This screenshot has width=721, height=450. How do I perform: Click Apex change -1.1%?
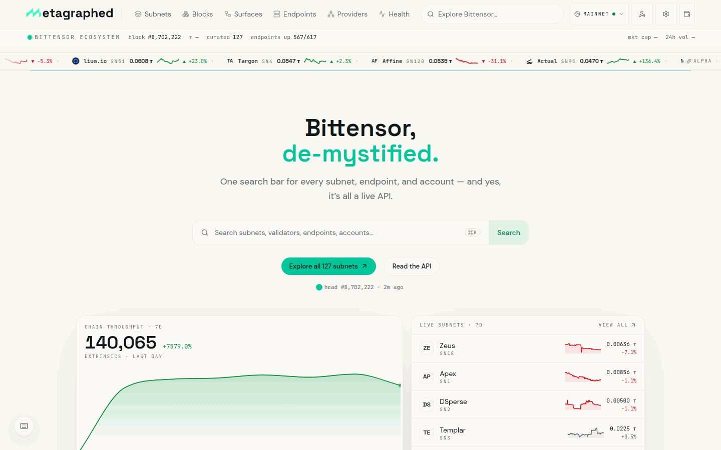[629, 380]
